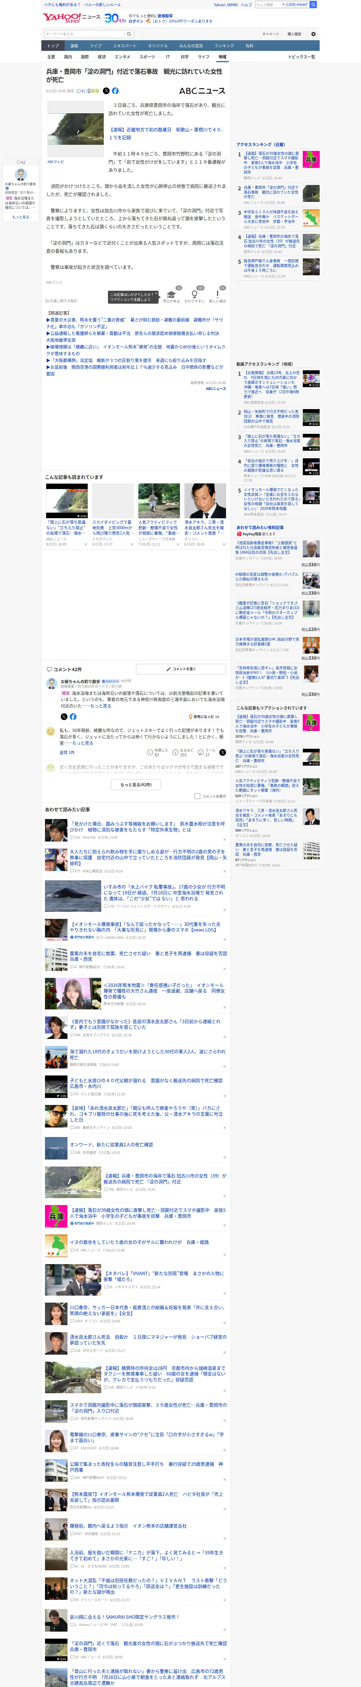
Task: Open article イヌの散歩をしていた5歳の女の子
Action: coord(139,1242)
